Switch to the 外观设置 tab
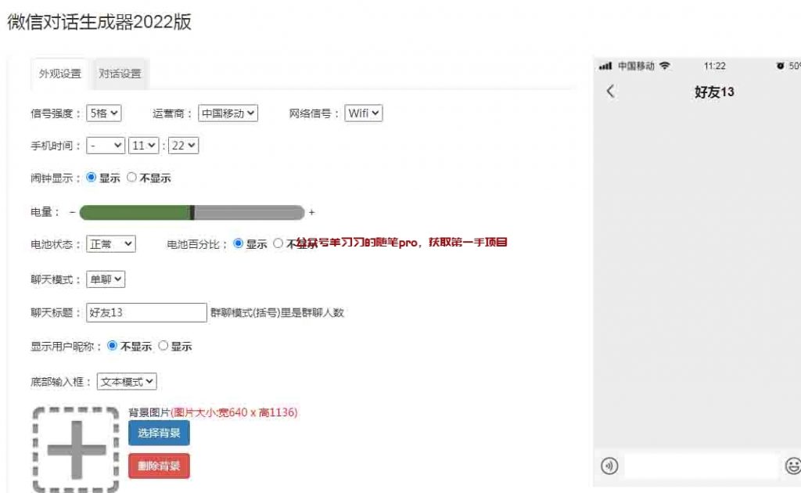This screenshot has height=493, width=801. click(60, 74)
